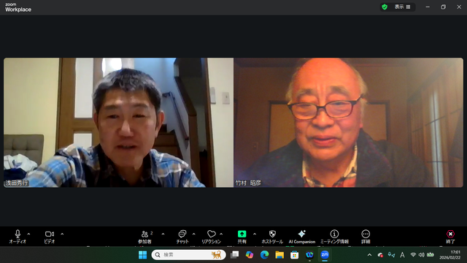Expand reactions options chevron
Image resolution: width=467 pixels, height=263 pixels.
(x=221, y=234)
